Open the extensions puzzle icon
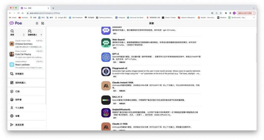The image size is (264, 140). point(226,13)
